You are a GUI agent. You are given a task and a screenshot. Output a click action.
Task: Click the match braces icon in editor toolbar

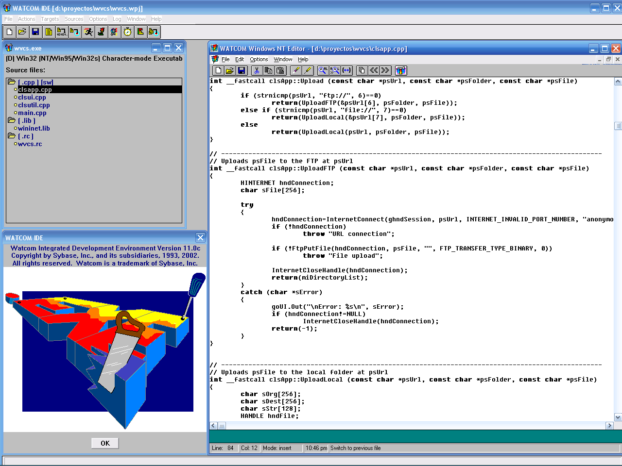[x=346, y=70]
